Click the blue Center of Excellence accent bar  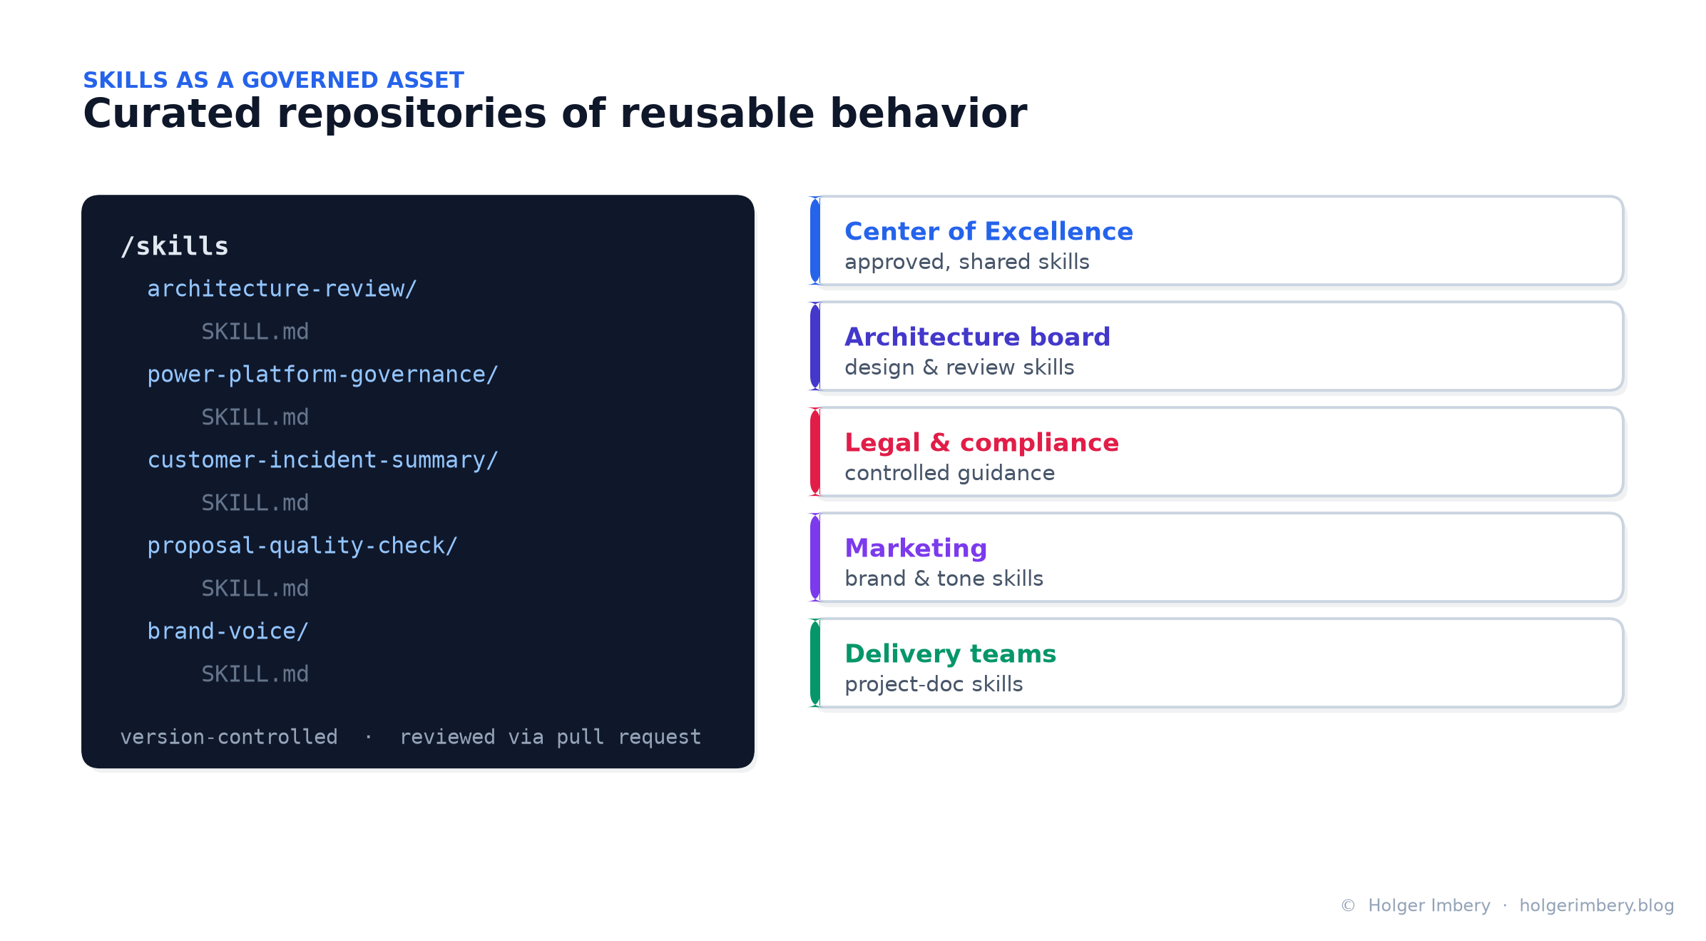coord(815,241)
